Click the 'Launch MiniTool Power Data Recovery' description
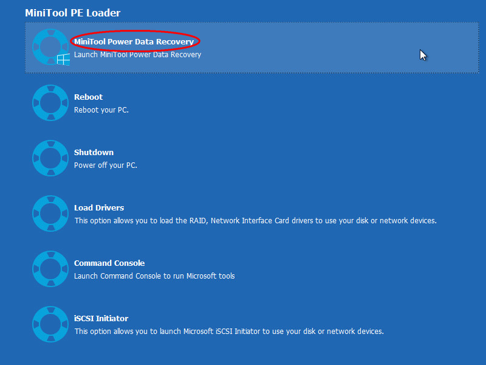Image resolution: width=486 pixels, height=365 pixels. point(137,54)
